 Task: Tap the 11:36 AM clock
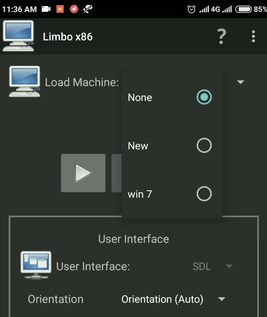pyautogui.click(x=19, y=9)
